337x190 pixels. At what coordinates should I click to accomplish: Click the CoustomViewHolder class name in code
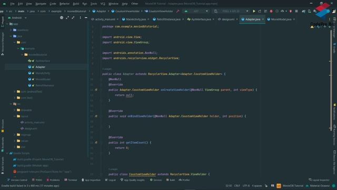point(142,174)
